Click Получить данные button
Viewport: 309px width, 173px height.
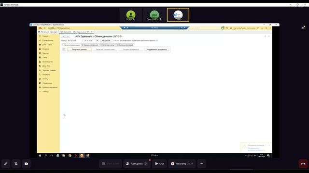(x=79, y=49)
